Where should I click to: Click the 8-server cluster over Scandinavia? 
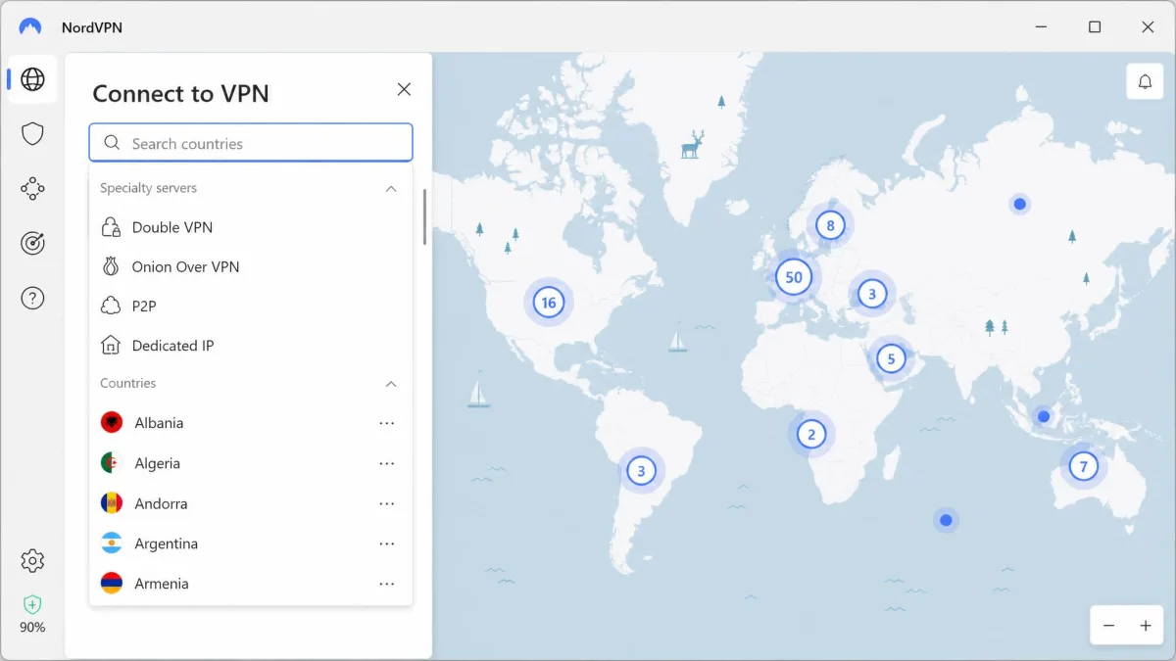tap(830, 226)
